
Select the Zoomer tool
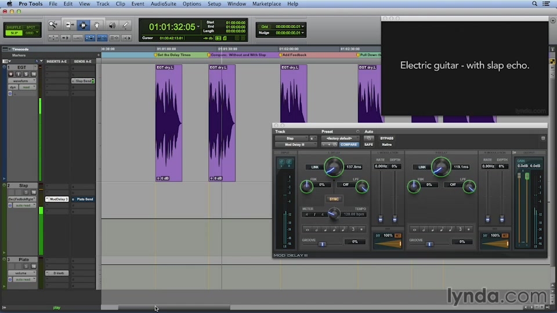[x=53, y=25]
